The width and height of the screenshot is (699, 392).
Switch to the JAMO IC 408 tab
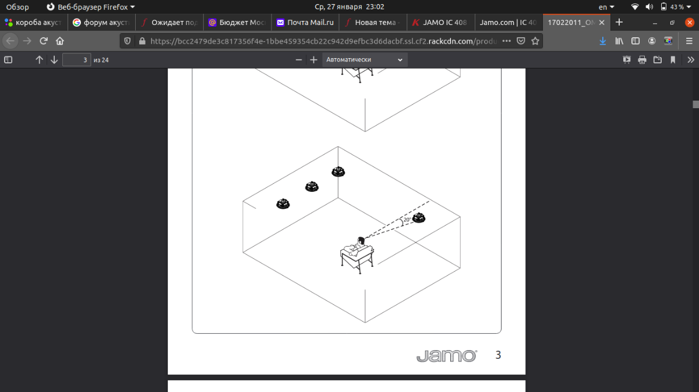point(440,23)
